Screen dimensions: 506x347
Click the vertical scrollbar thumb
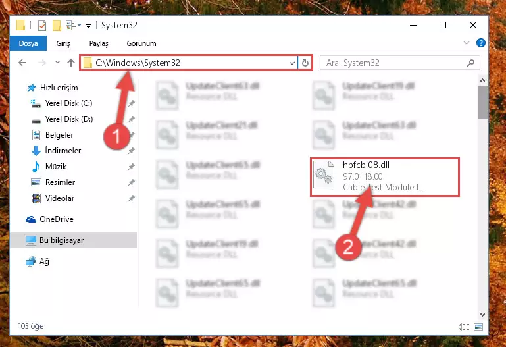click(482, 102)
